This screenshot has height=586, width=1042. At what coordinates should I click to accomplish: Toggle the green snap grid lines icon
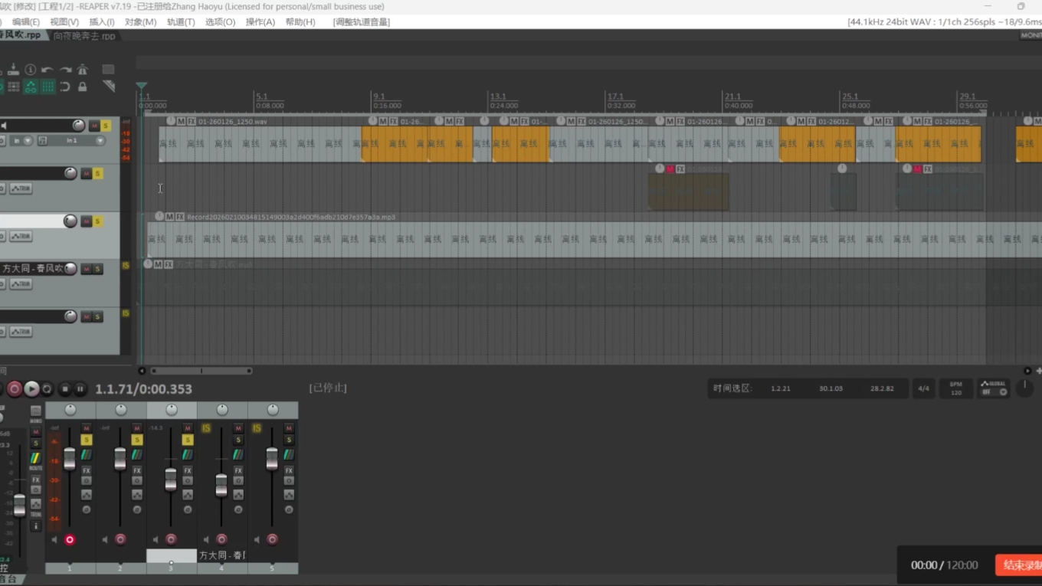(48, 87)
